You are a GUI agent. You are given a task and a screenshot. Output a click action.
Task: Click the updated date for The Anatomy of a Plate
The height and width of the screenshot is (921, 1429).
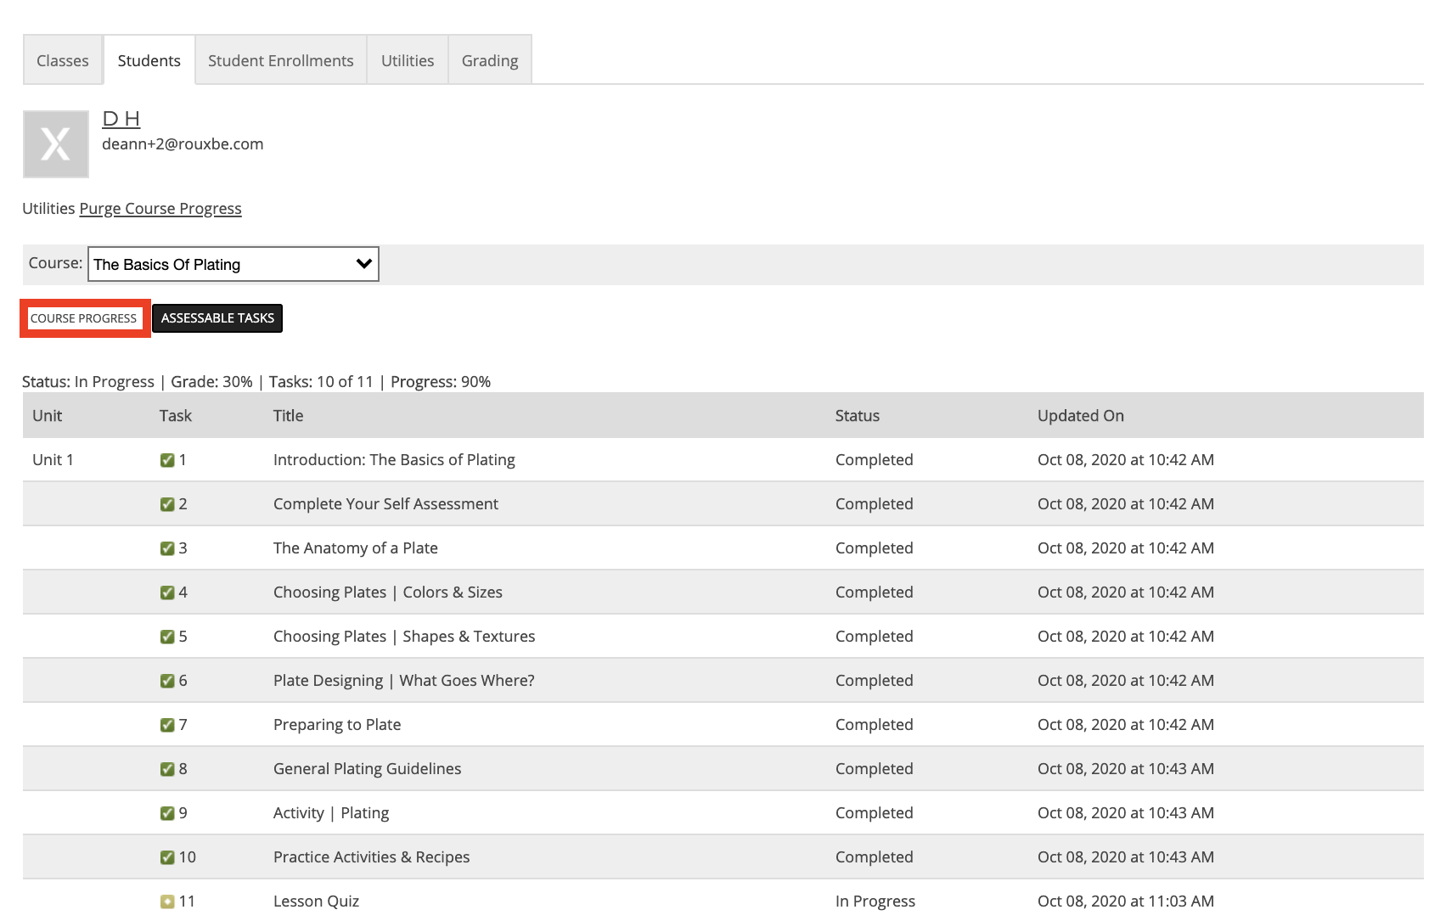pyautogui.click(x=1126, y=548)
